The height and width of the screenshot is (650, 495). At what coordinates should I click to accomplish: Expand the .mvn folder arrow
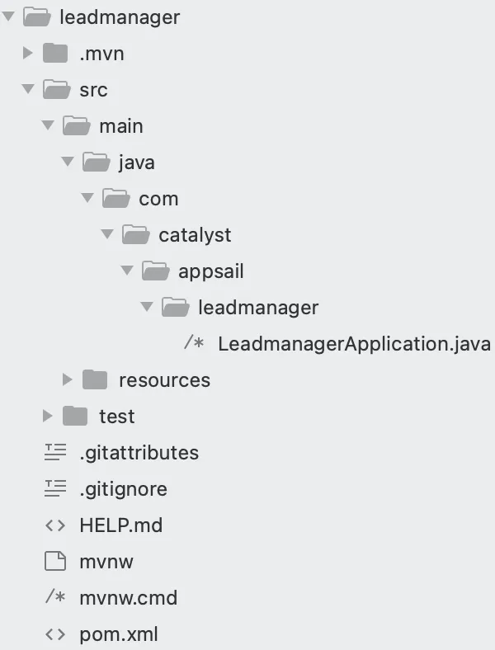28,54
